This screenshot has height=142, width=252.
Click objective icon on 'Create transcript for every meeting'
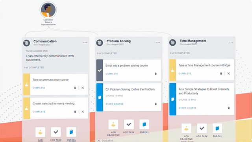pos(27,108)
